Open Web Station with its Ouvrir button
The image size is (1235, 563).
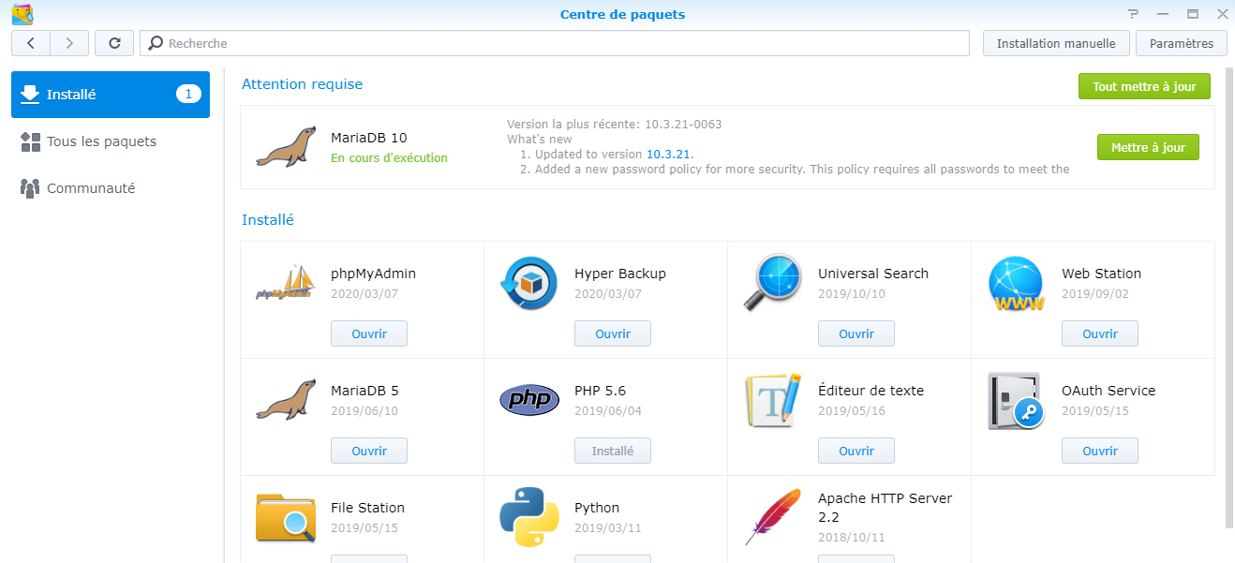(1100, 333)
